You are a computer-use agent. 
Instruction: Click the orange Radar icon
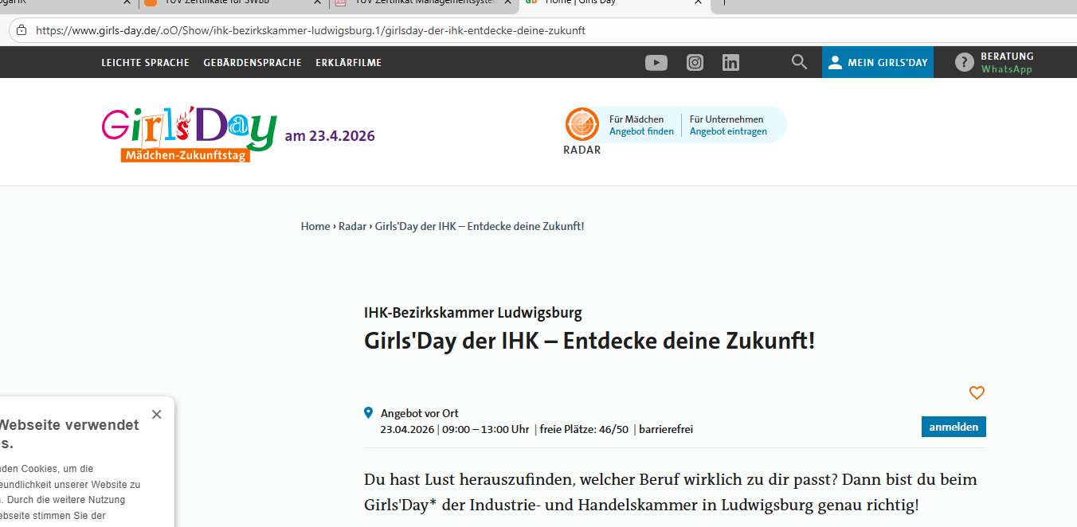(x=582, y=124)
